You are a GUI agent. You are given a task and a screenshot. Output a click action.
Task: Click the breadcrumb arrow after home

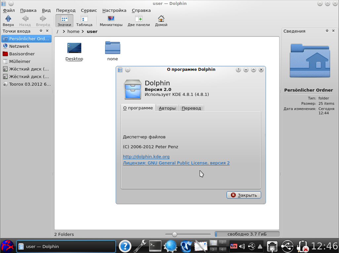[x=83, y=32]
